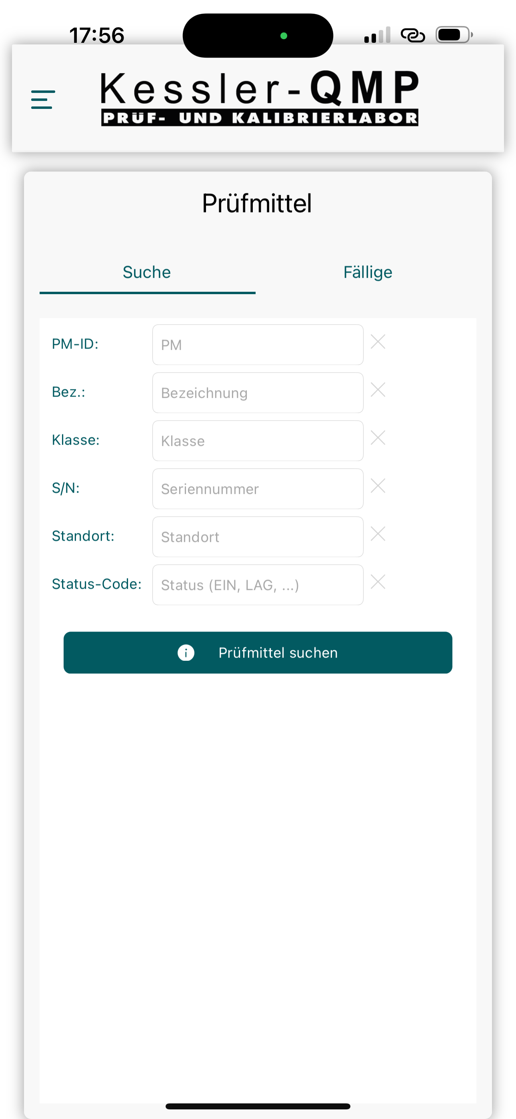Tap the battery indicator in status bar

454,35
